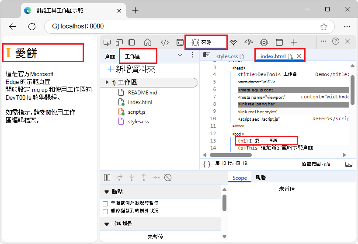
Task: Open browser settings ellipsis menu
Action: [347, 27]
